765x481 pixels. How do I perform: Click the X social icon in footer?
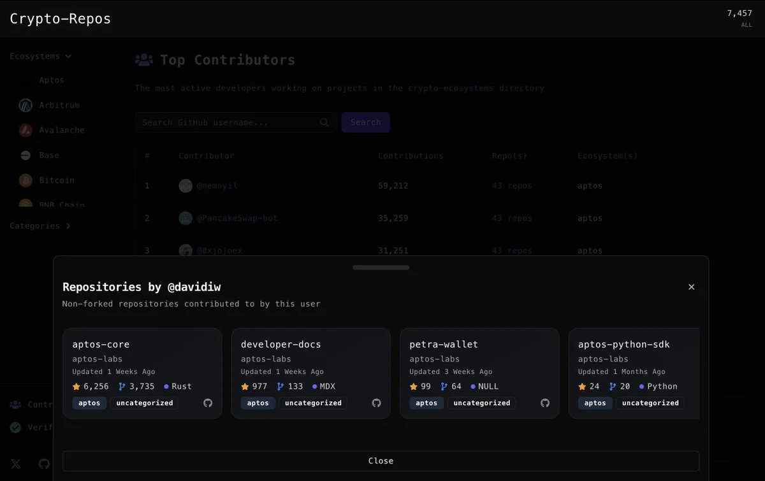pyautogui.click(x=15, y=464)
